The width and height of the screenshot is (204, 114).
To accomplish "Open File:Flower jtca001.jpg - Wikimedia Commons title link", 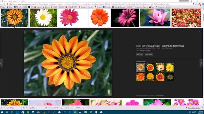I will 160,46.
